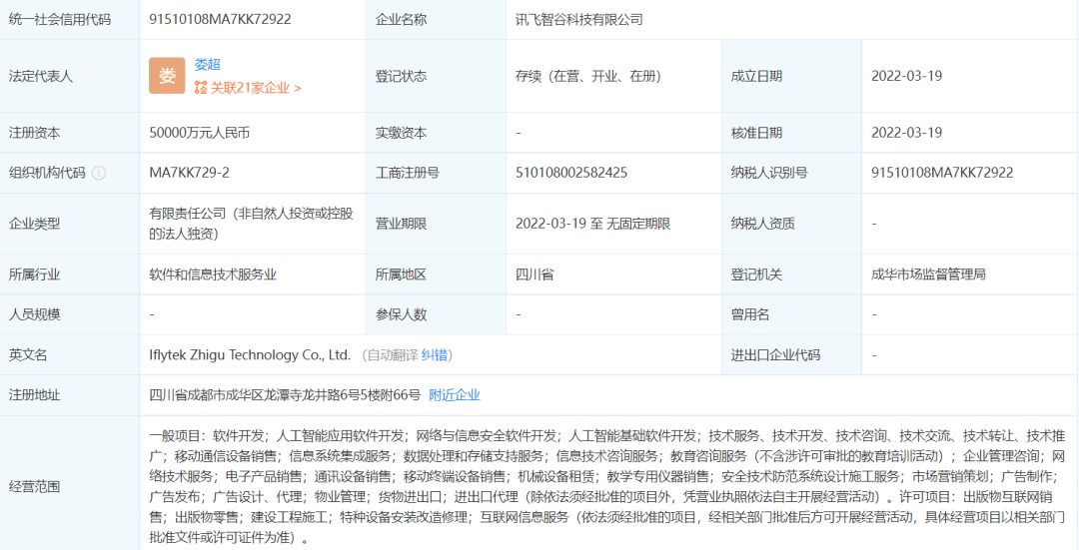Click info icon beside 组织机构代码
Screen dimensions: 1079x550
99,174
